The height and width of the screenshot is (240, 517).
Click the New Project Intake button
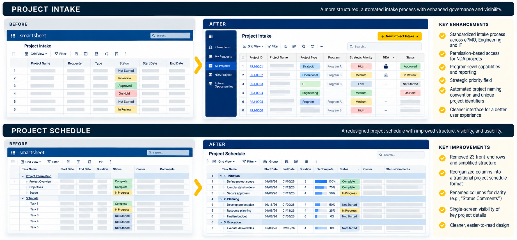[399, 36]
